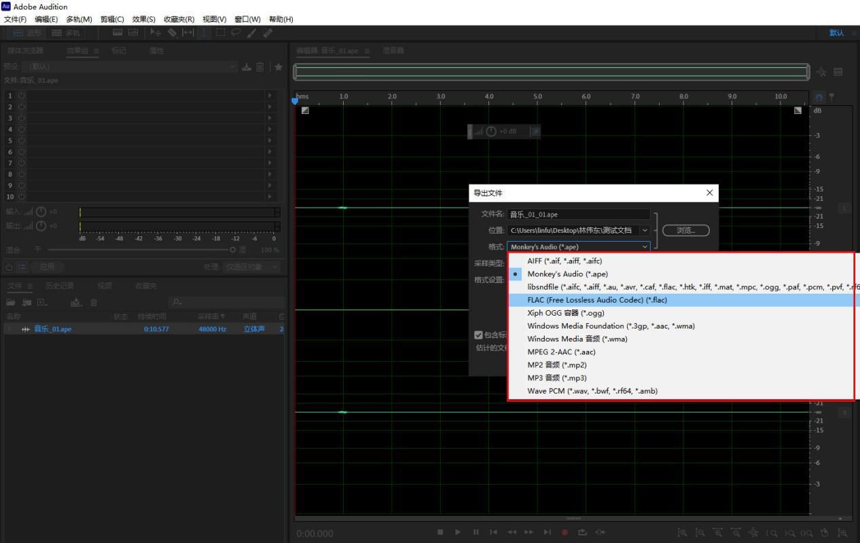Click the Zoom In icon in the status bar
860x543 pixels.
point(719,533)
